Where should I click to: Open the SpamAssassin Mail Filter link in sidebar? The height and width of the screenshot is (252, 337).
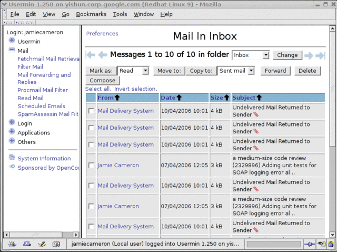[48, 114]
